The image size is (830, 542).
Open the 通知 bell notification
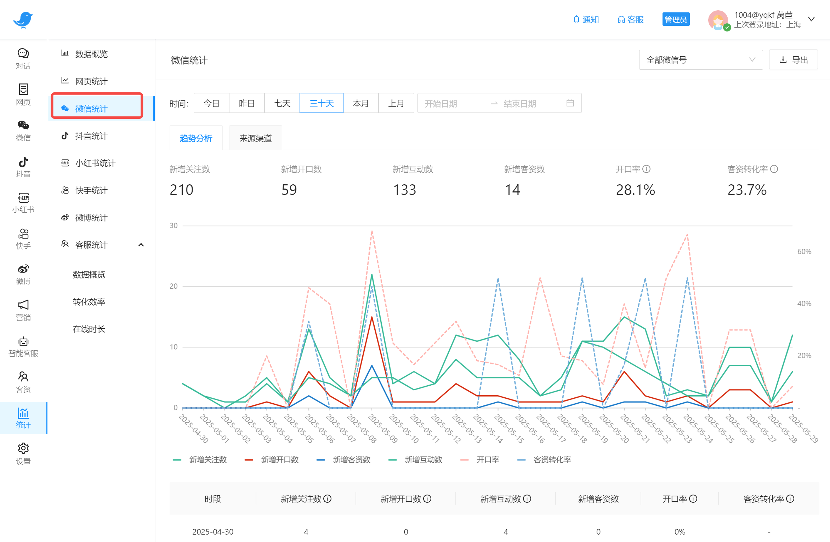586,19
